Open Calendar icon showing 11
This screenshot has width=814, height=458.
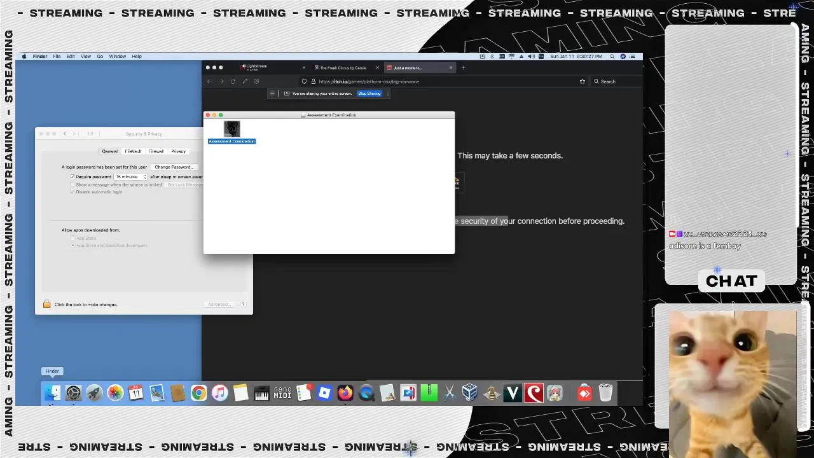coord(136,393)
